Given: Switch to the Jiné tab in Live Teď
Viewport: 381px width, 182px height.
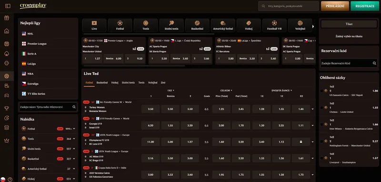Looking at the screenshot, I should [163, 82].
